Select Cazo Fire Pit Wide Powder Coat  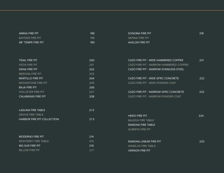point(152,83)
